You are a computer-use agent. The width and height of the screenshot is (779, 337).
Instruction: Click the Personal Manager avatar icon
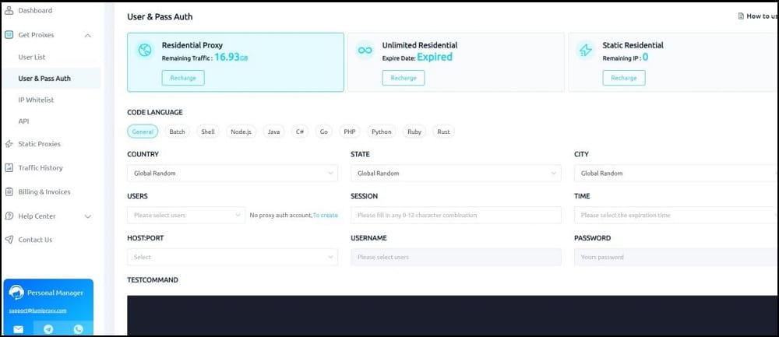coord(16,293)
